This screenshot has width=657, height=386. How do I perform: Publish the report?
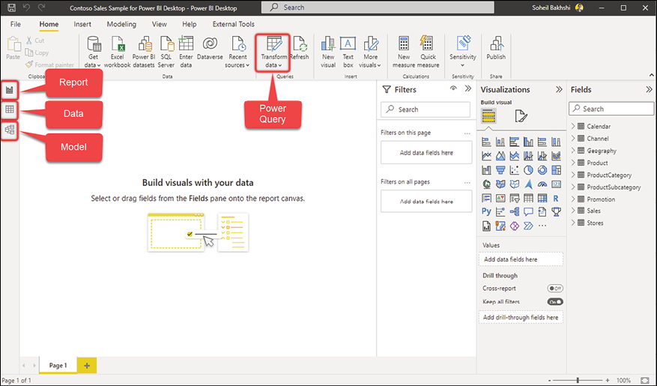(496, 49)
